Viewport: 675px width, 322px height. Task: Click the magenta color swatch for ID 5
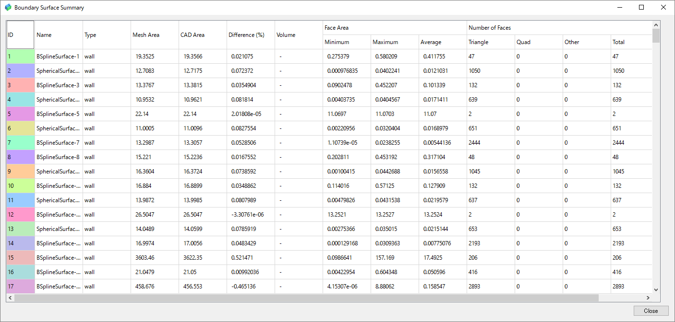[21, 114]
